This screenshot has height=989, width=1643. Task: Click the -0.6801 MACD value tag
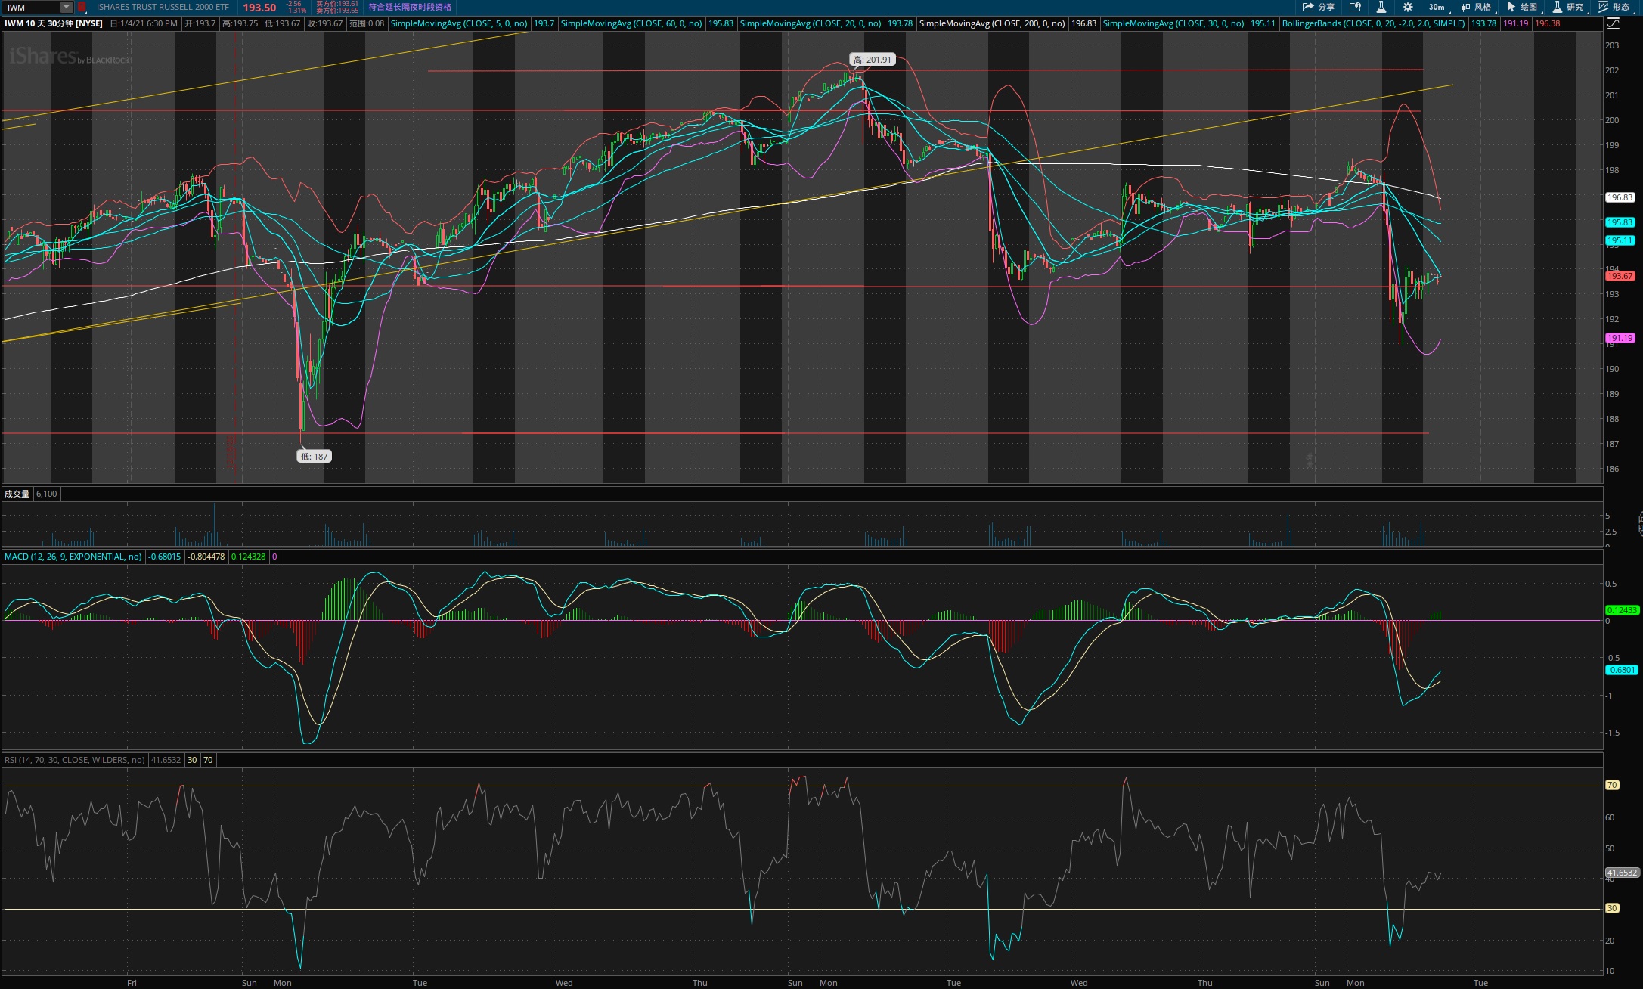(x=1621, y=670)
